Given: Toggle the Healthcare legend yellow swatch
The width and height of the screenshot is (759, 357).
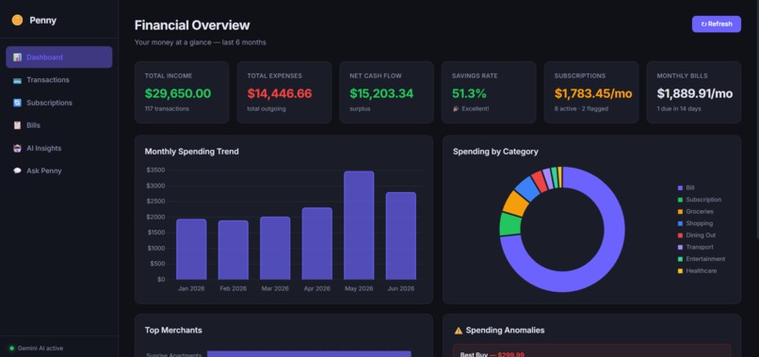Looking at the screenshot, I should click(680, 270).
